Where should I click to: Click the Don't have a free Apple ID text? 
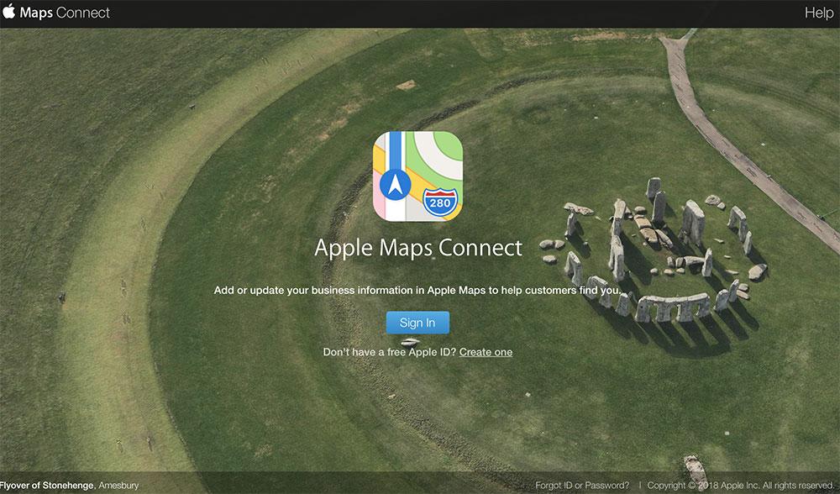click(390, 352)
